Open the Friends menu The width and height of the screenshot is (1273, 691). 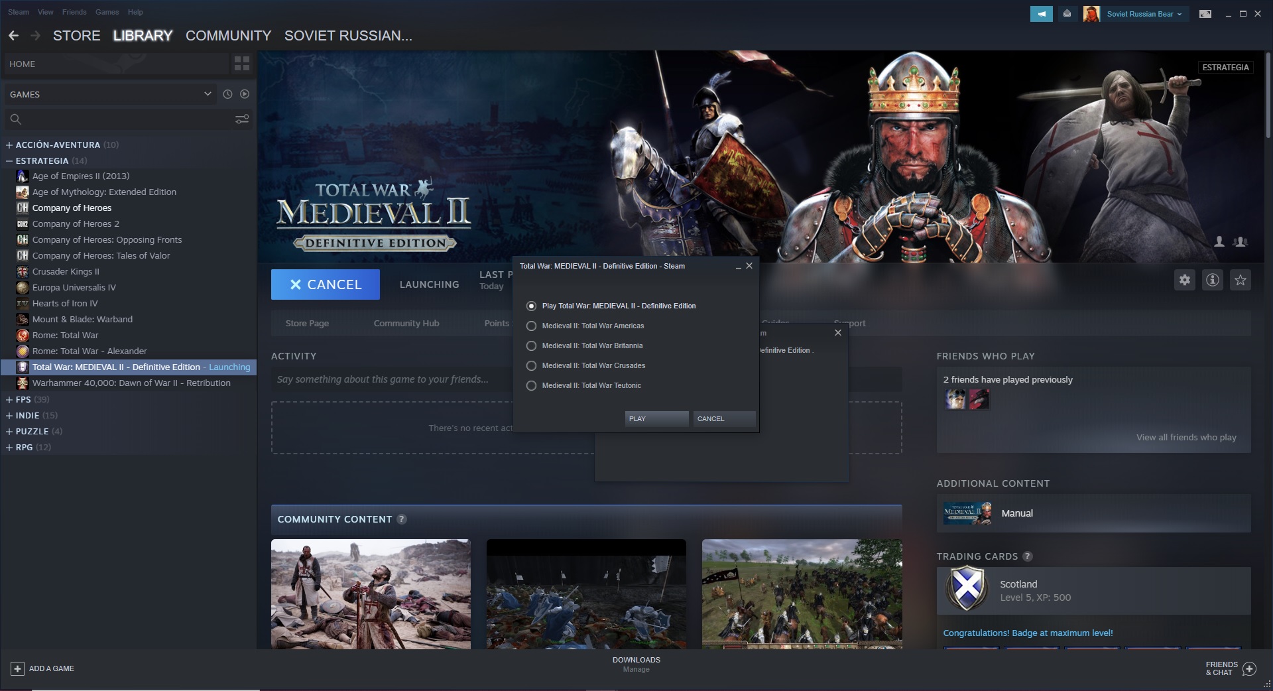pos(74,12)
